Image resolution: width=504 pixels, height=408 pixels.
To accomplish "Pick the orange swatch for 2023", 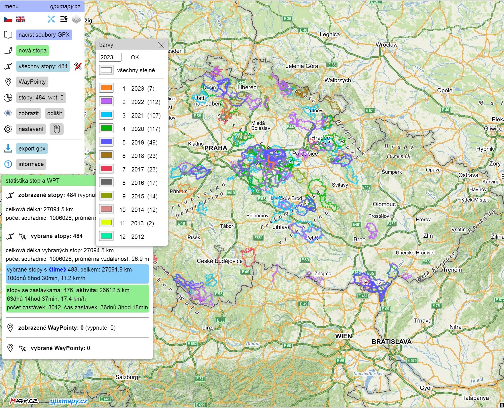I will click(106, 88).
